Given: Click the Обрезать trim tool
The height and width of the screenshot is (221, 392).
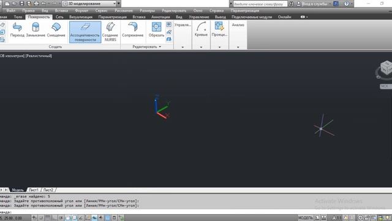Looking at the screenshot, I should tap(156, 30).
